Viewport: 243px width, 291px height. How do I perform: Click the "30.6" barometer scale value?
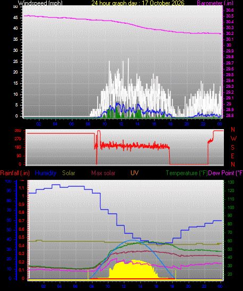230,10
